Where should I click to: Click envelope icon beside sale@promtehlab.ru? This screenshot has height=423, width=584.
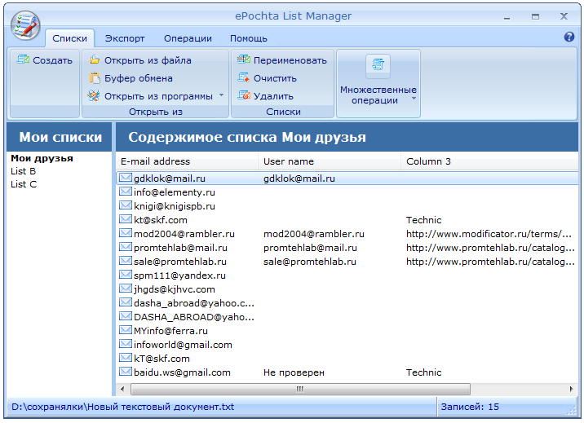pos(125,261)
